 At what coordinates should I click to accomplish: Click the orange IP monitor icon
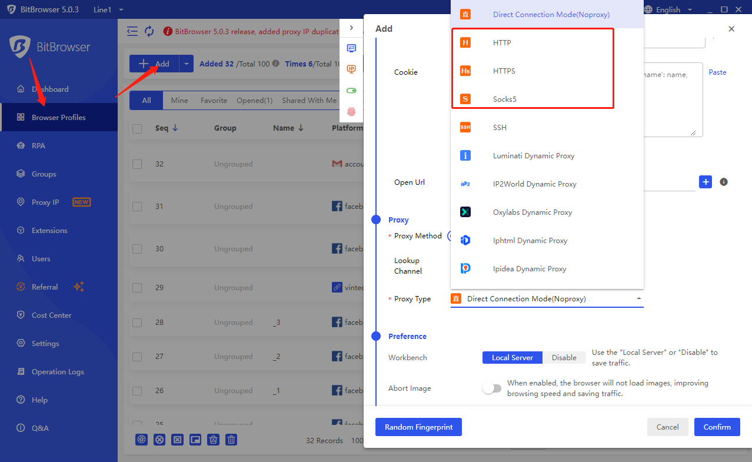pyautogui.click(x=351, y=69)
